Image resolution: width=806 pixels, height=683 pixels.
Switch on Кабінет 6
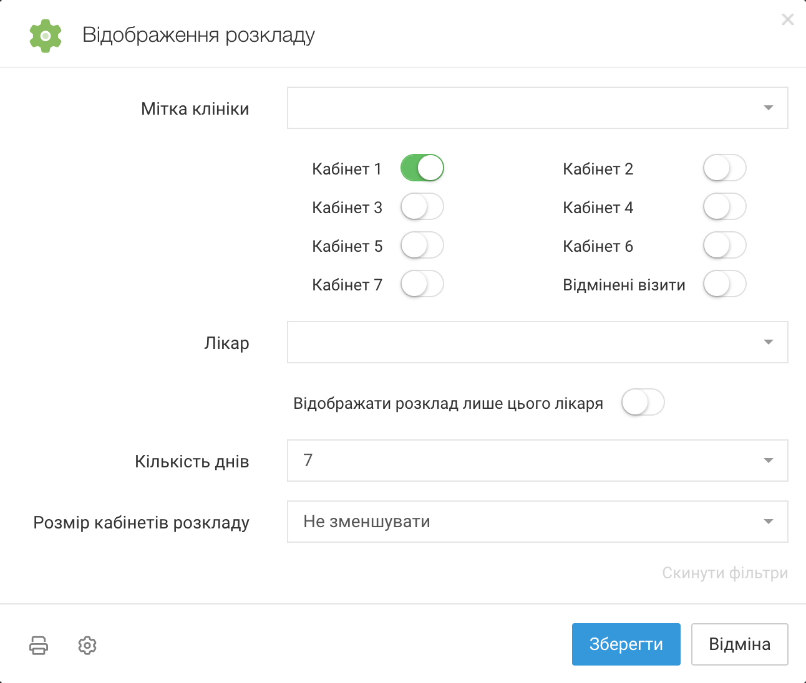(x=725, y=245)
